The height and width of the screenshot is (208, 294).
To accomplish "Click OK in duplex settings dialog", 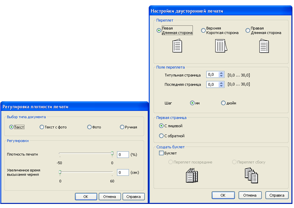I will pos(223,195).
